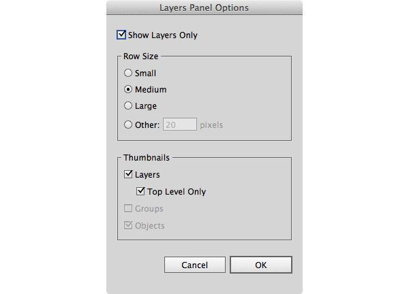409x294 pixels.
Task: Click the Row Size group heading
Action: (x=141, y=56)
